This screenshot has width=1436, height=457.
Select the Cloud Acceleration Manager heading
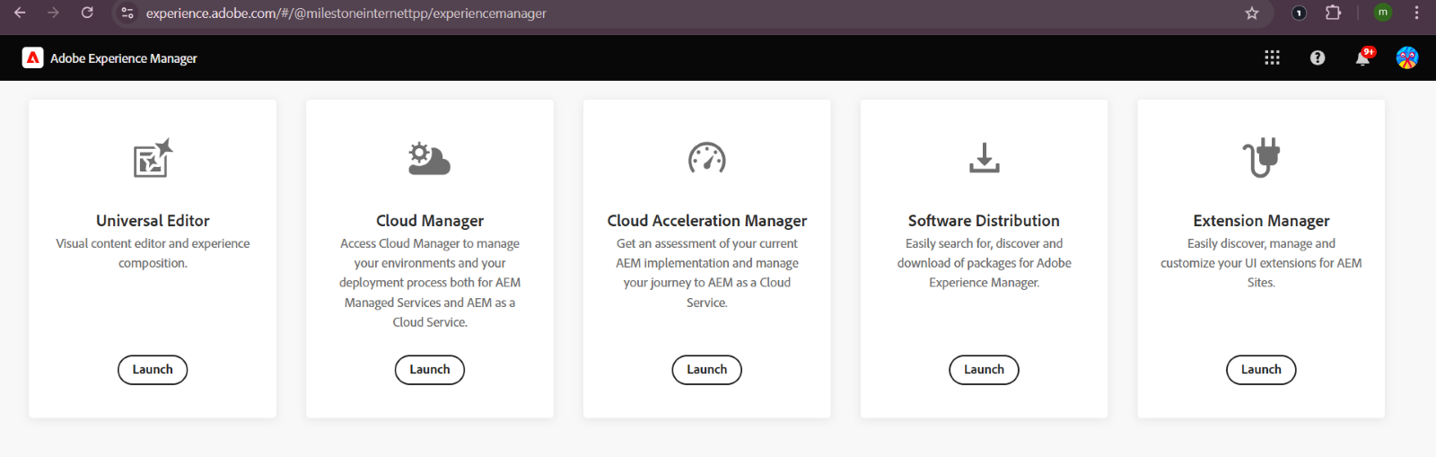click(x=707, y=221)
